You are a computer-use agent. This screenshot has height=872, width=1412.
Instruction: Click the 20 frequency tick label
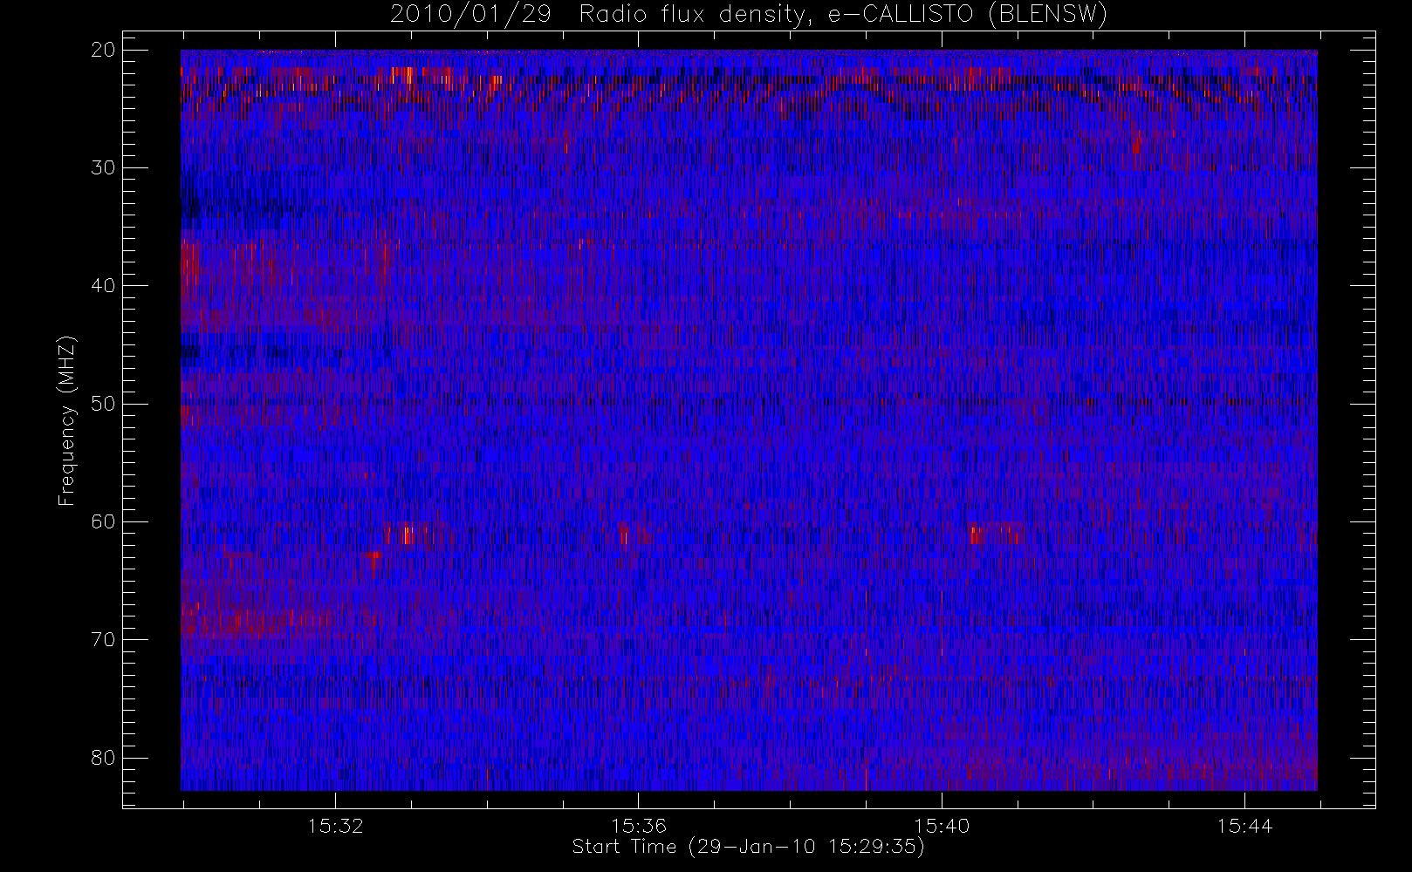[103, 50]
